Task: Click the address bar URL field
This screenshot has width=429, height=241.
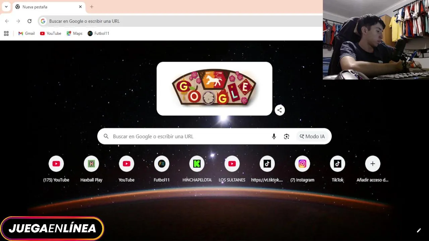Action: 180,21
